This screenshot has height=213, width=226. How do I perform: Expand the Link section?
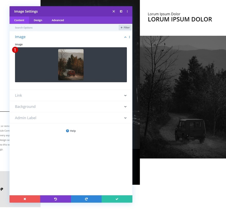pyautogui.click(x=71, y=96)
